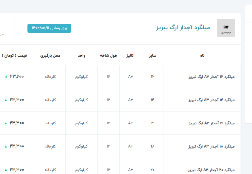Screen dimensions: 252x174
Task: Click the طول شاخه column header
Action: click(x=109, y=55)
